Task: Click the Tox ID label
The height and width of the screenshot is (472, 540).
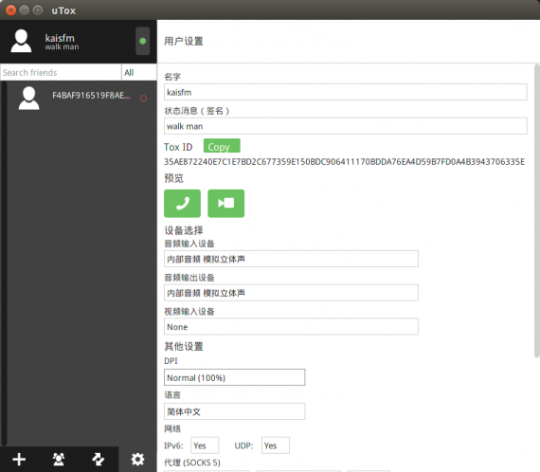Action: tap(178, 147)
